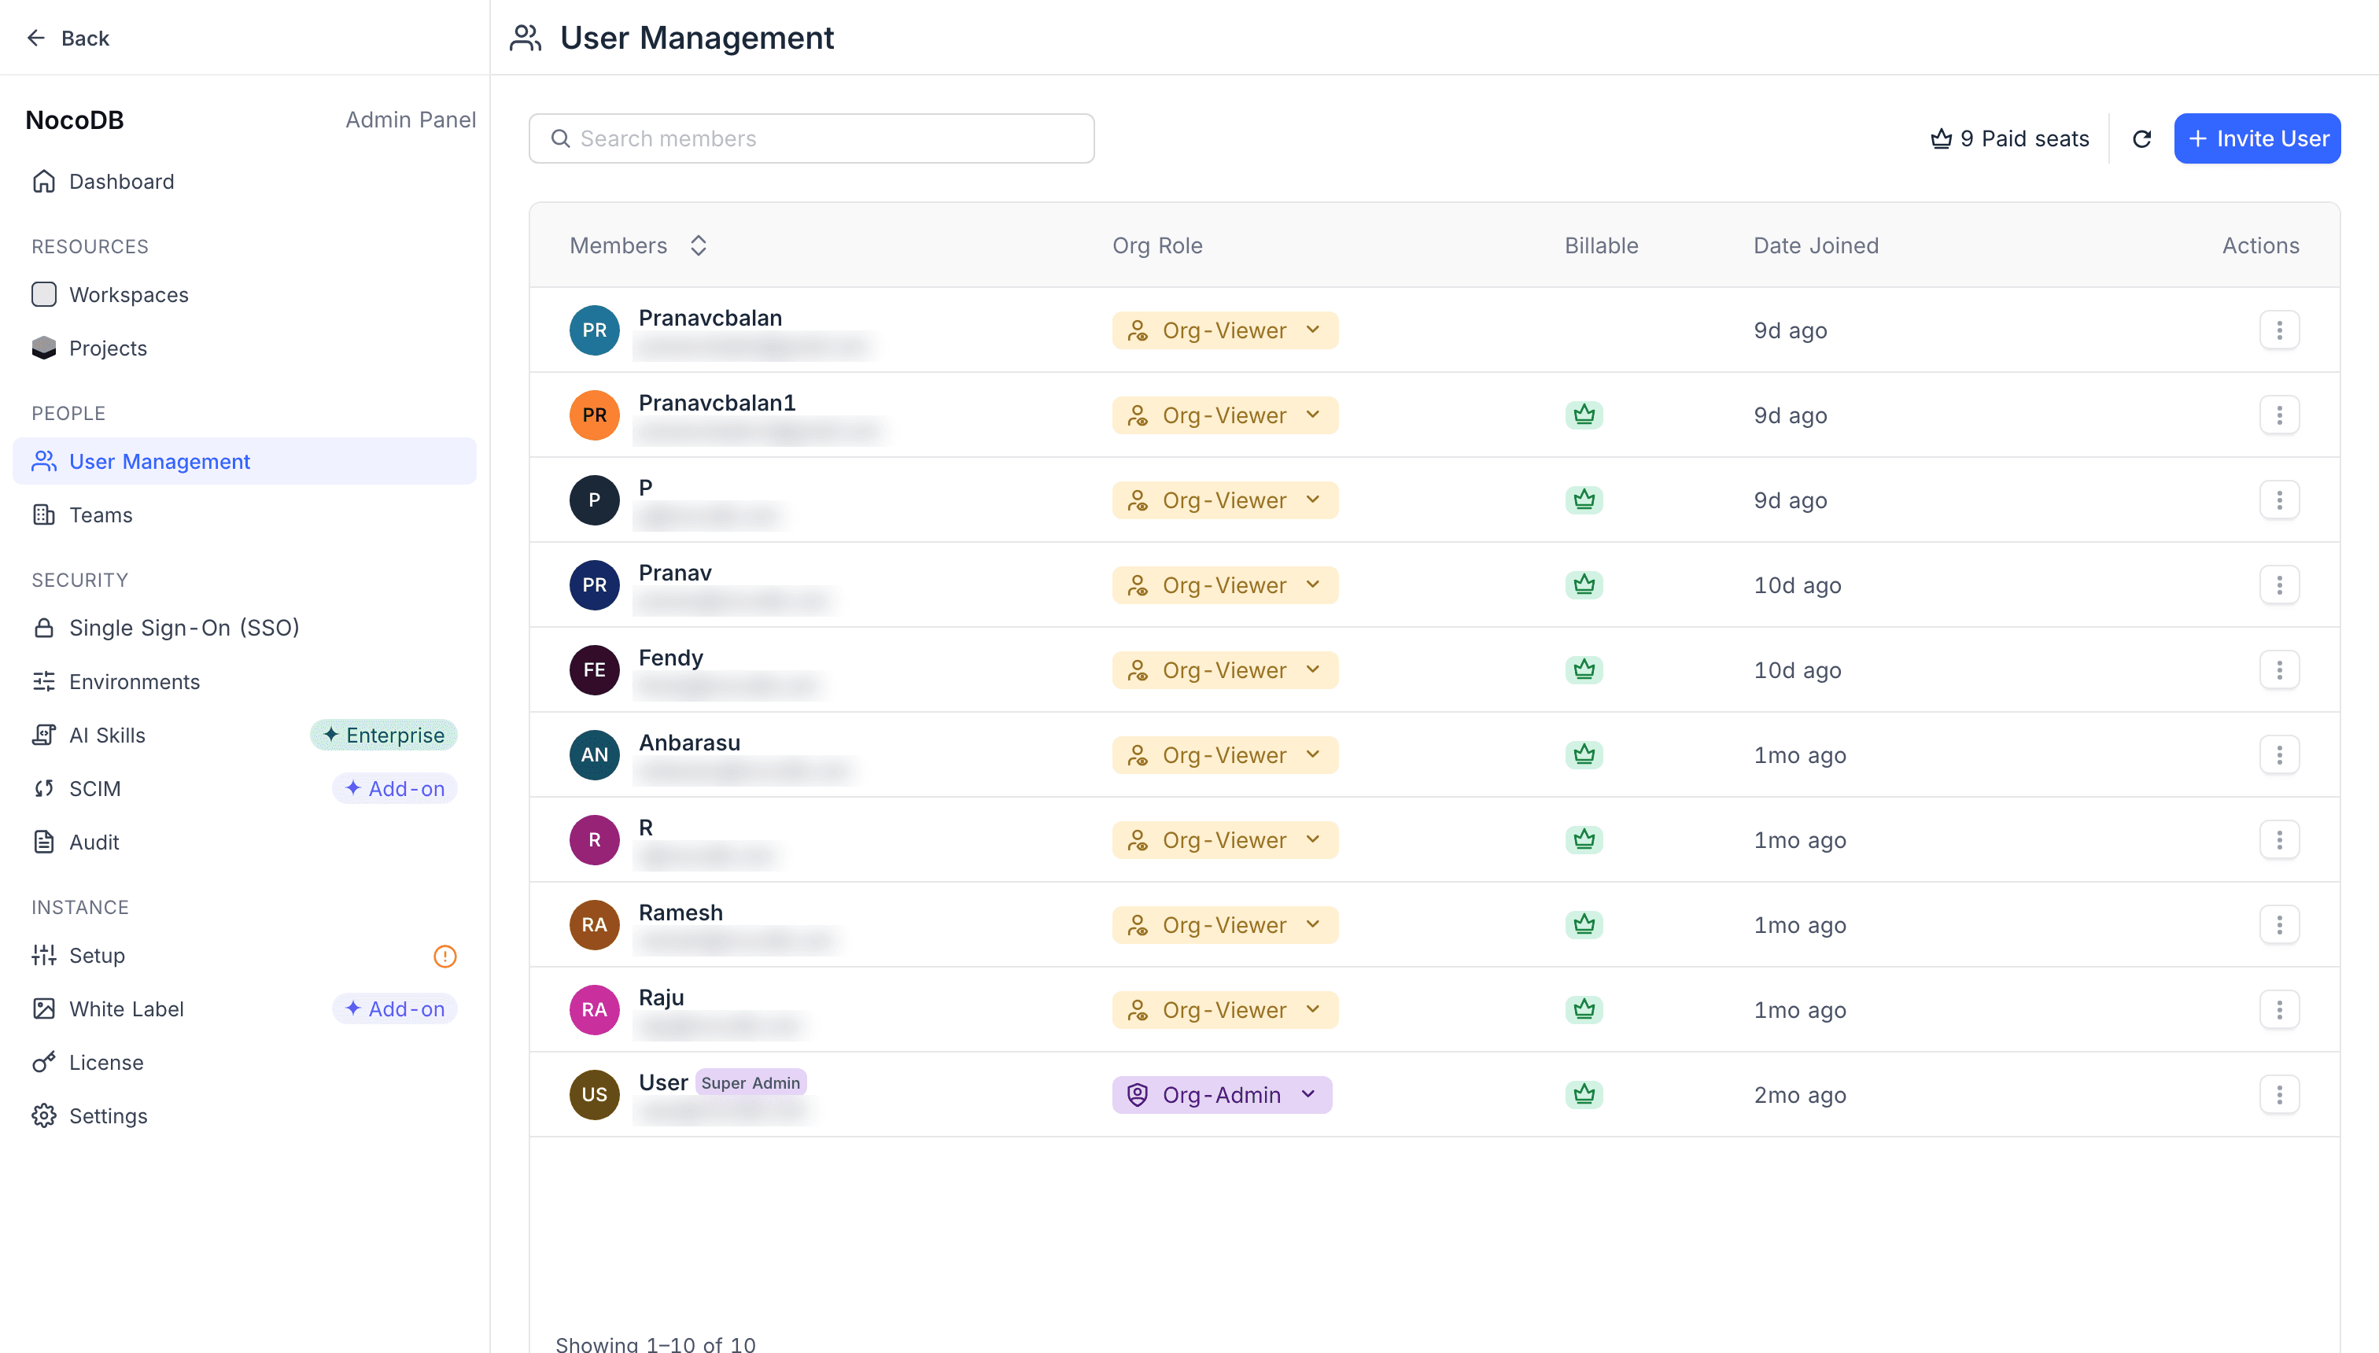Open White Label settings
The image size is (2379, 1353).
tap(245, 1009)
